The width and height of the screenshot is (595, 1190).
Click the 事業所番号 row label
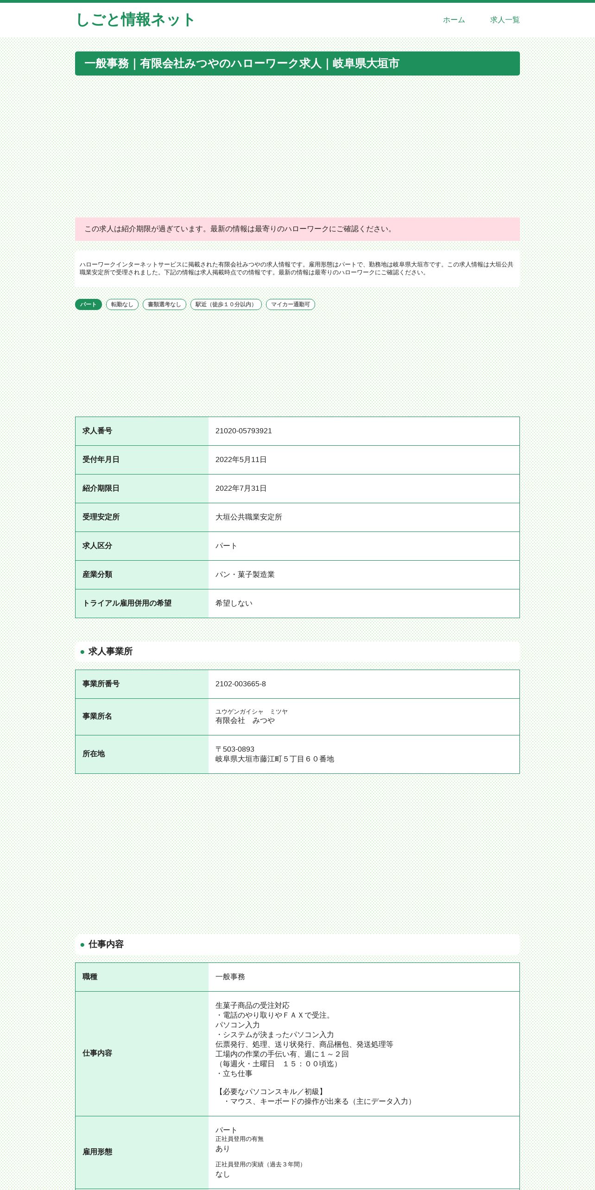point(101,684)
